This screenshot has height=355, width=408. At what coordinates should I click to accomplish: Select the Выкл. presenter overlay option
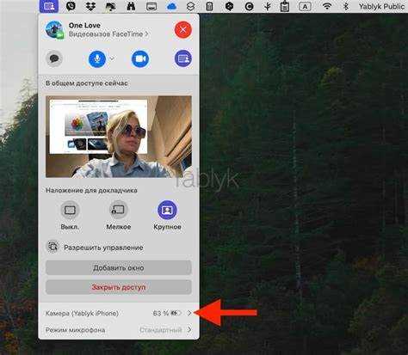70,211
